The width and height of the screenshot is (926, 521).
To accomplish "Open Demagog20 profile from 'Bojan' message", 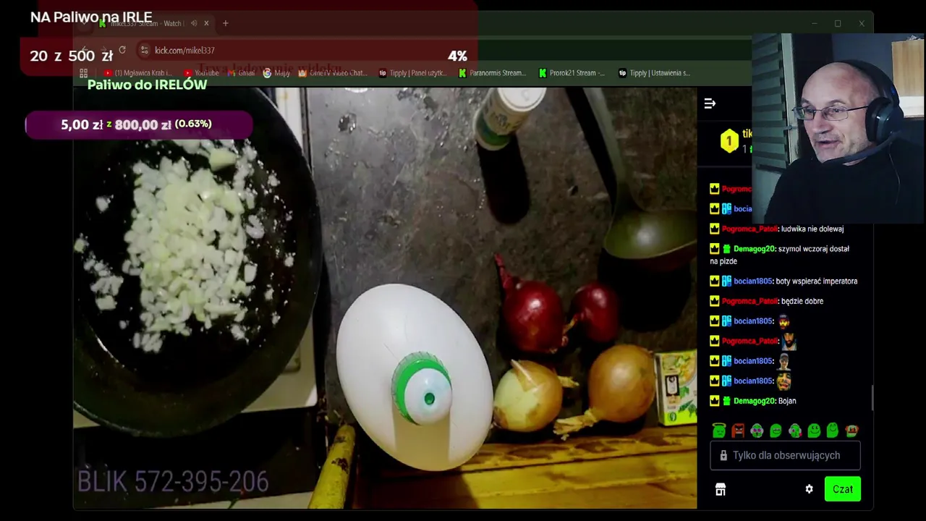I will point(754,401).
